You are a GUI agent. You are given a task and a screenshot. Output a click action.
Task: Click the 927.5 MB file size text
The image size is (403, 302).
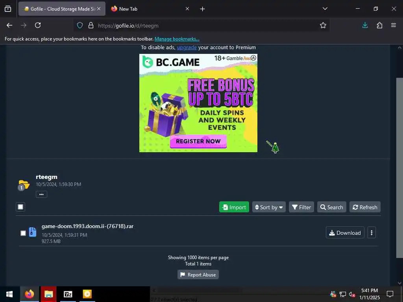51,241
